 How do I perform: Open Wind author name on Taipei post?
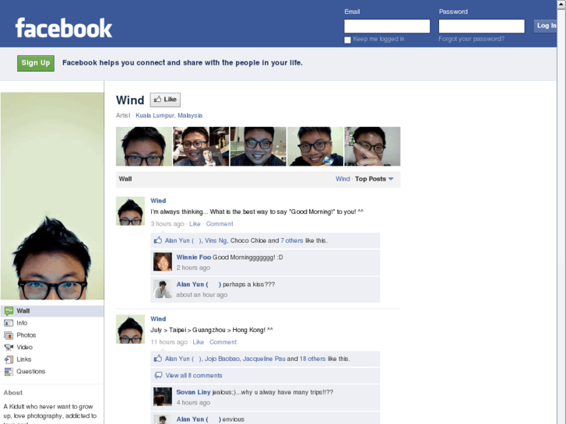[x=158, y=319]
